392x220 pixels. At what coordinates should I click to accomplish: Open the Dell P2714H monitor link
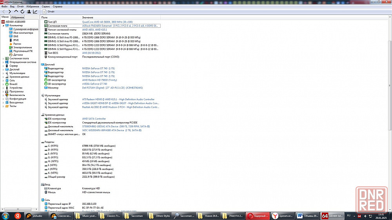(x=112, y=88)
